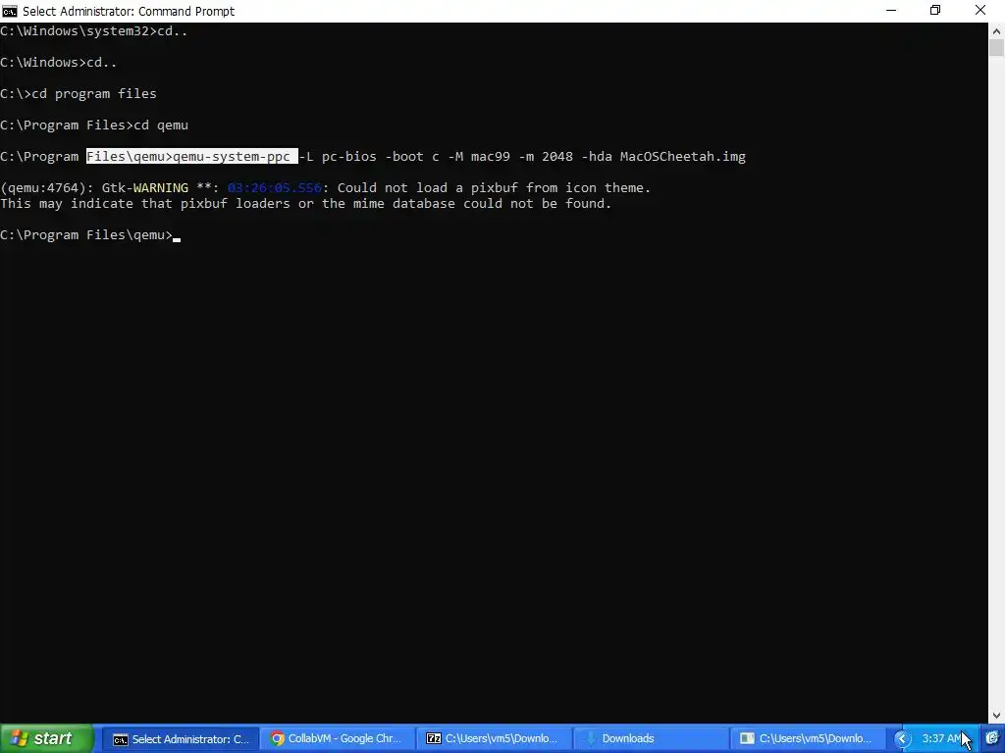Select the Administrator Command Prompt taskbar item
Image resolution: width=1005 pixels, height=753 pixels.
181,738
